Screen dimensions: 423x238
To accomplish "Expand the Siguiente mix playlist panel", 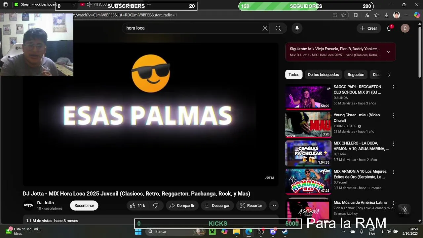I will [388, 52].
